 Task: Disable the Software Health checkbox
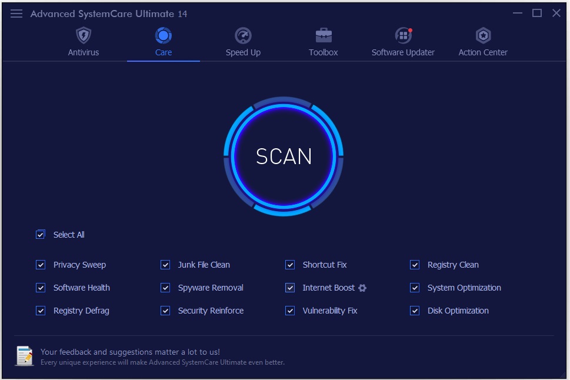click(x=41, y=288)
